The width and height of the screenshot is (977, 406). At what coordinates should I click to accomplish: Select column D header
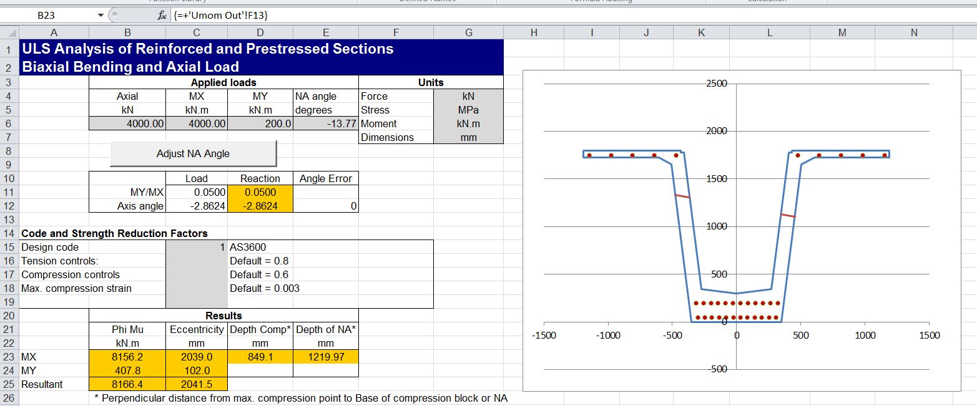[x=260, y=33]
